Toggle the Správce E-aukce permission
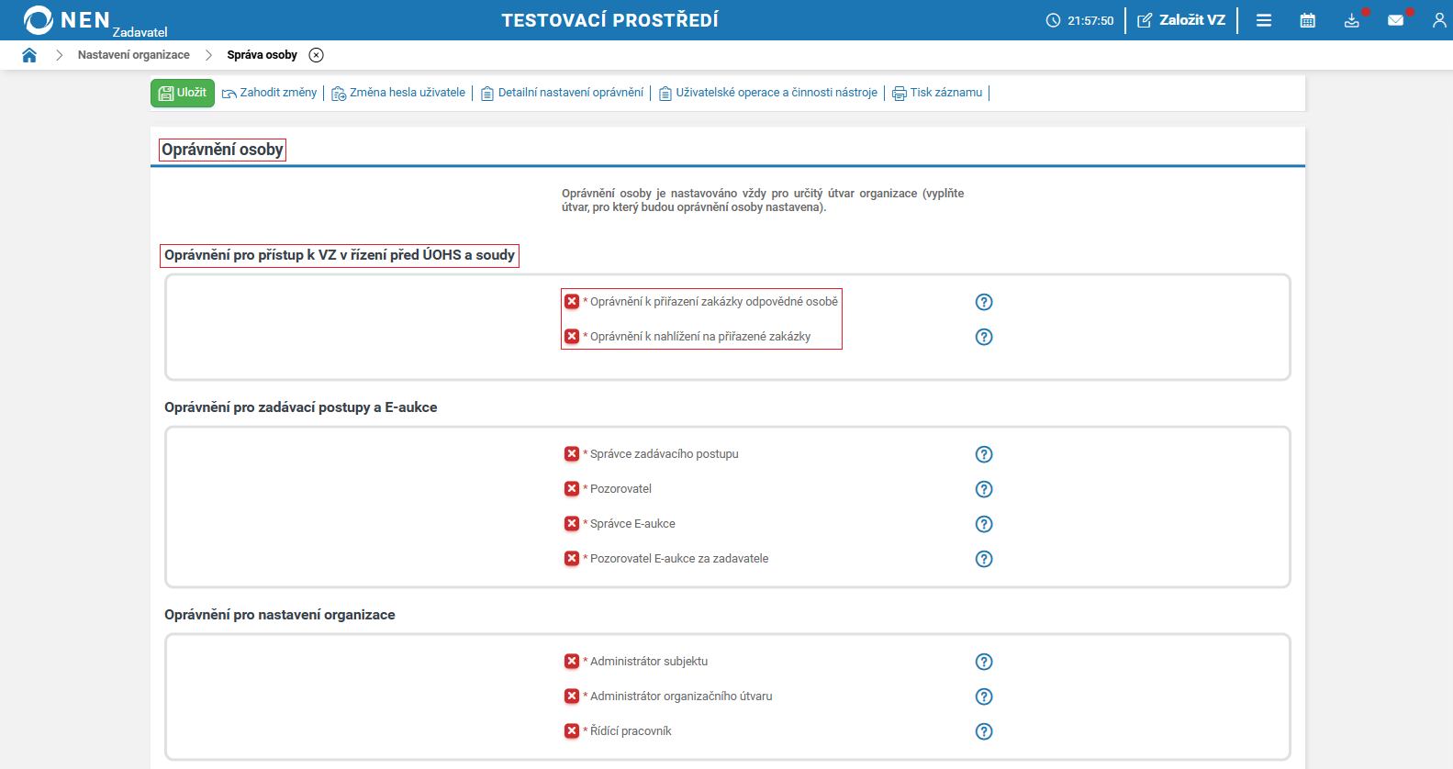 point(572,524)
